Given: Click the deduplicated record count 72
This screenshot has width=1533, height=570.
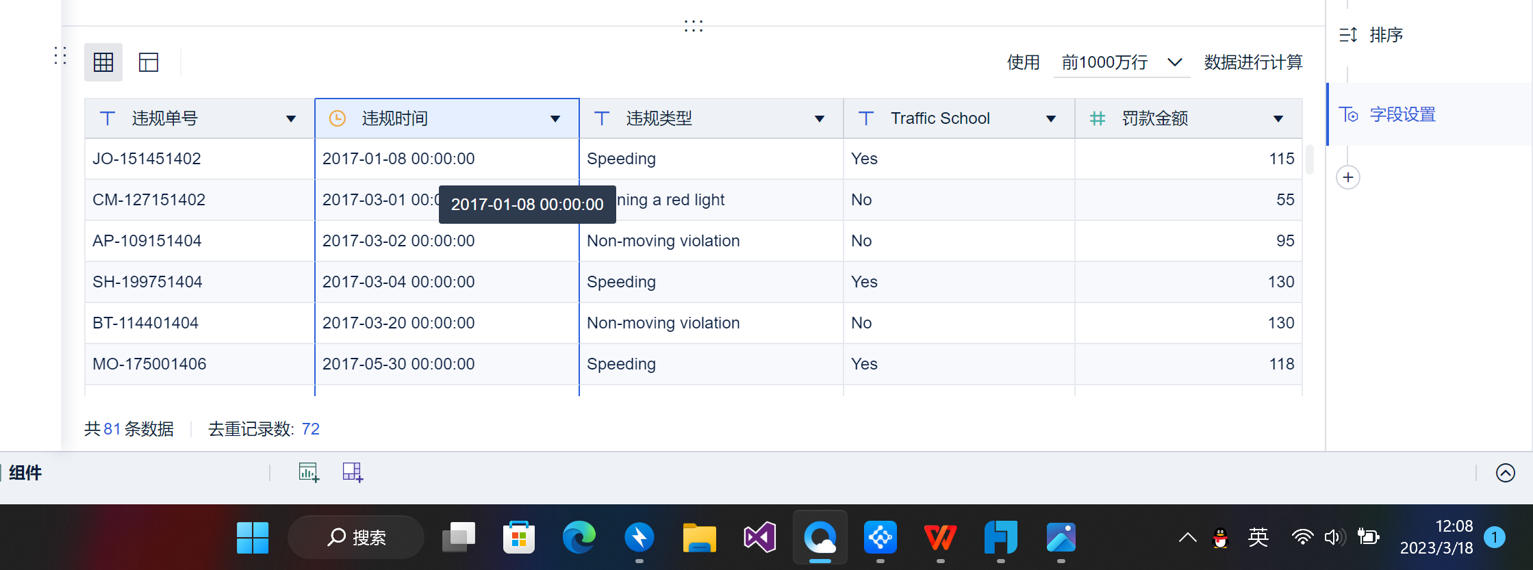Looking at the screenshot, I should point(311,429).
